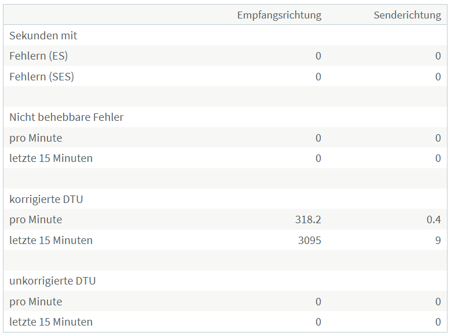Select "pro Minute" under unkorrigierte DTU
451x336 pixels.
[36, 302]
